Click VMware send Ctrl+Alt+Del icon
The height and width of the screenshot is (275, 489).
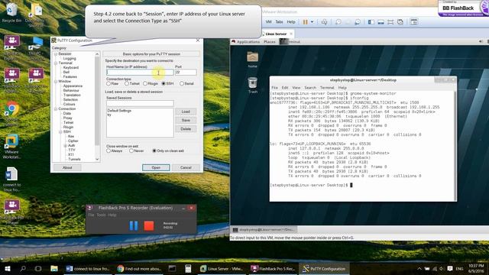pyautogui.click(x=324, y=22)
